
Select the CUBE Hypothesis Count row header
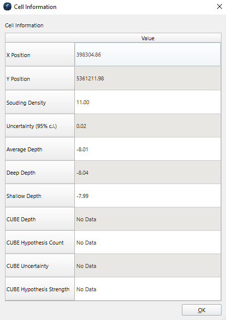[40, 243]
